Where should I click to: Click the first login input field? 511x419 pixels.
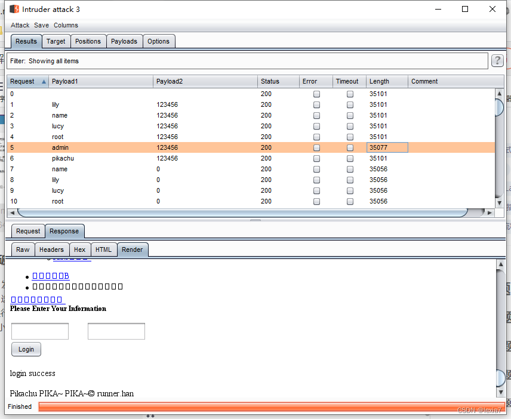(40, 331)
